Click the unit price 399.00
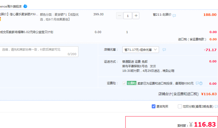 (98, 14)
